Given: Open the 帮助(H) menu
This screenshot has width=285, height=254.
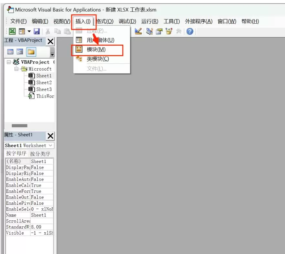Looking at the screenshot, I should (x=250, y=21).
